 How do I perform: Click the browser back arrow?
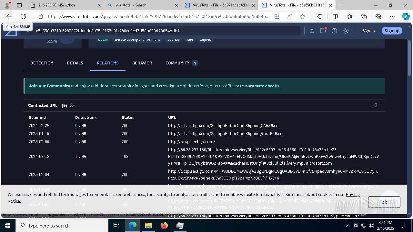click(x=9, y=16)
